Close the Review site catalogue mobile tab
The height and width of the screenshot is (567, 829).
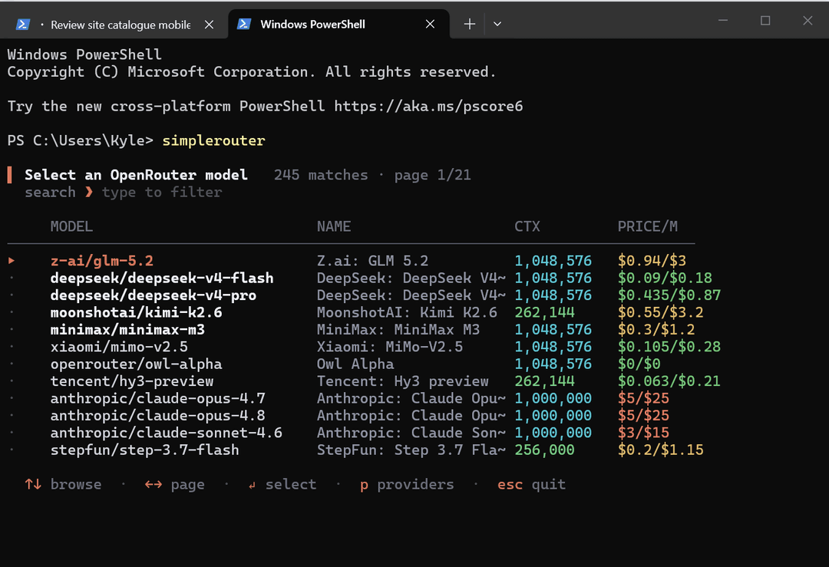click(x=210, y=25)
